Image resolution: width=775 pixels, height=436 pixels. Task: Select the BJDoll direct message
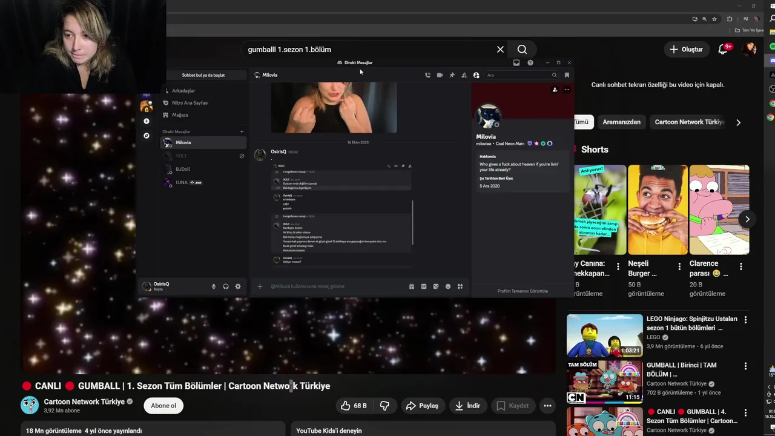pyautogui.click(x=203, y=169)
